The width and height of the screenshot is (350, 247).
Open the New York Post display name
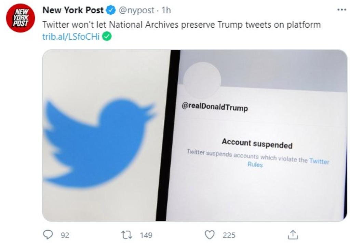[x=73, y=11]
